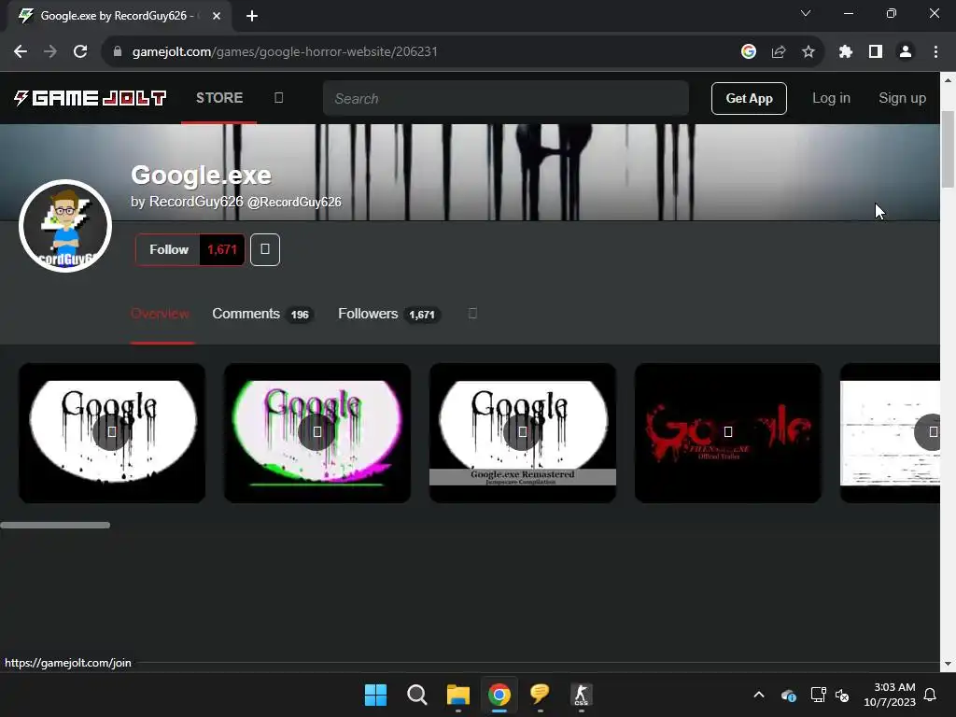Click the RecordGuy626 avatar picture
The height and width of the screenshot is (717, 956).
point(65,226)
